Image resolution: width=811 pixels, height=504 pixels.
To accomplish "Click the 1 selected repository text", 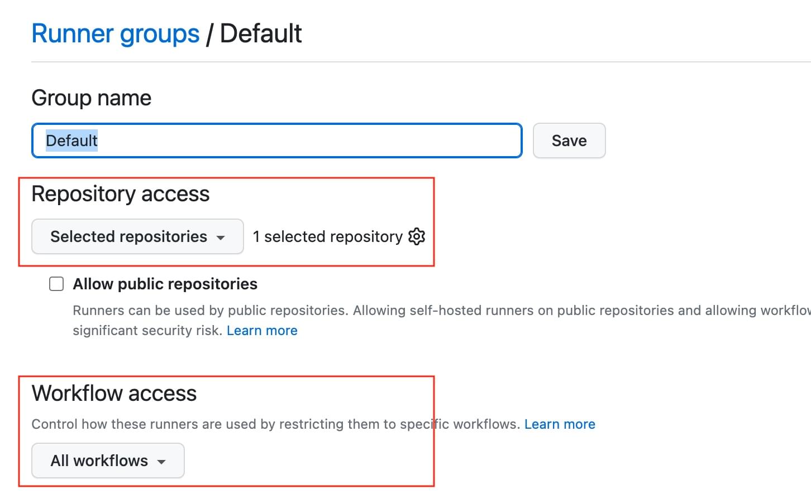I will tap(327, 236).
